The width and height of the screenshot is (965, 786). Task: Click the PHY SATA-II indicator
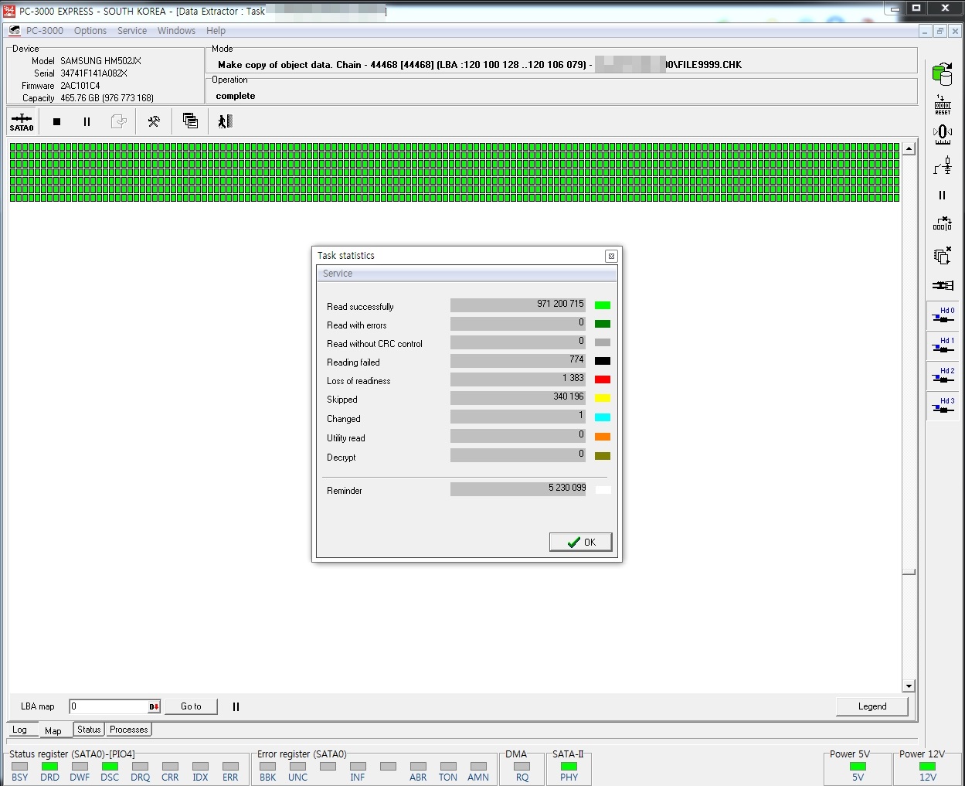(x=569, y=767)
